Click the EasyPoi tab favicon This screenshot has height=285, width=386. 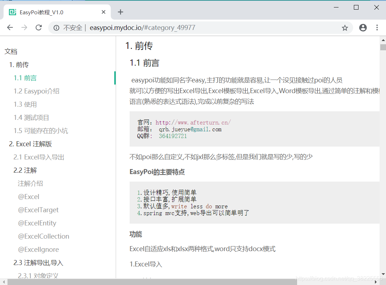coord(12,12)
